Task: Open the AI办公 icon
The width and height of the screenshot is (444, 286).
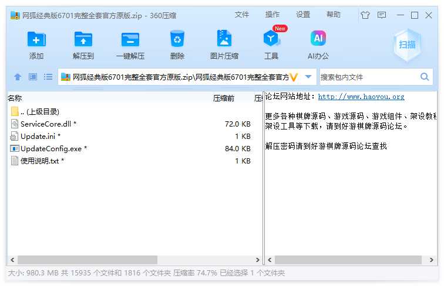Action: click(318, 38)
